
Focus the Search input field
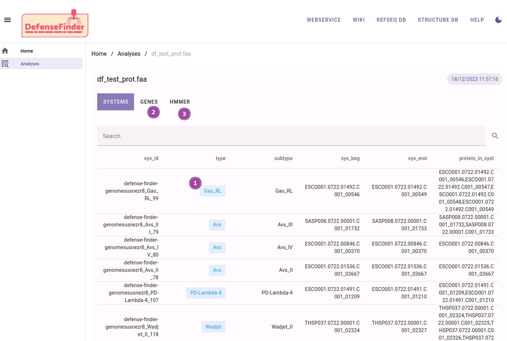click(x=291, y=136)
